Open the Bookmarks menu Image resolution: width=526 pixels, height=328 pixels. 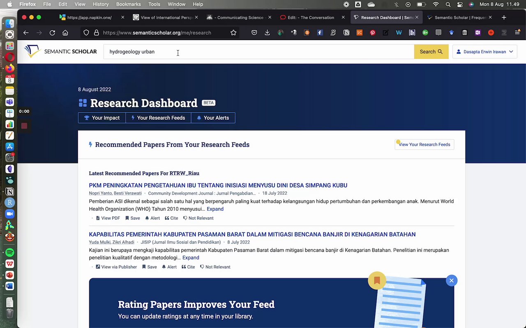pyautogui.click(x=128, y=4)
